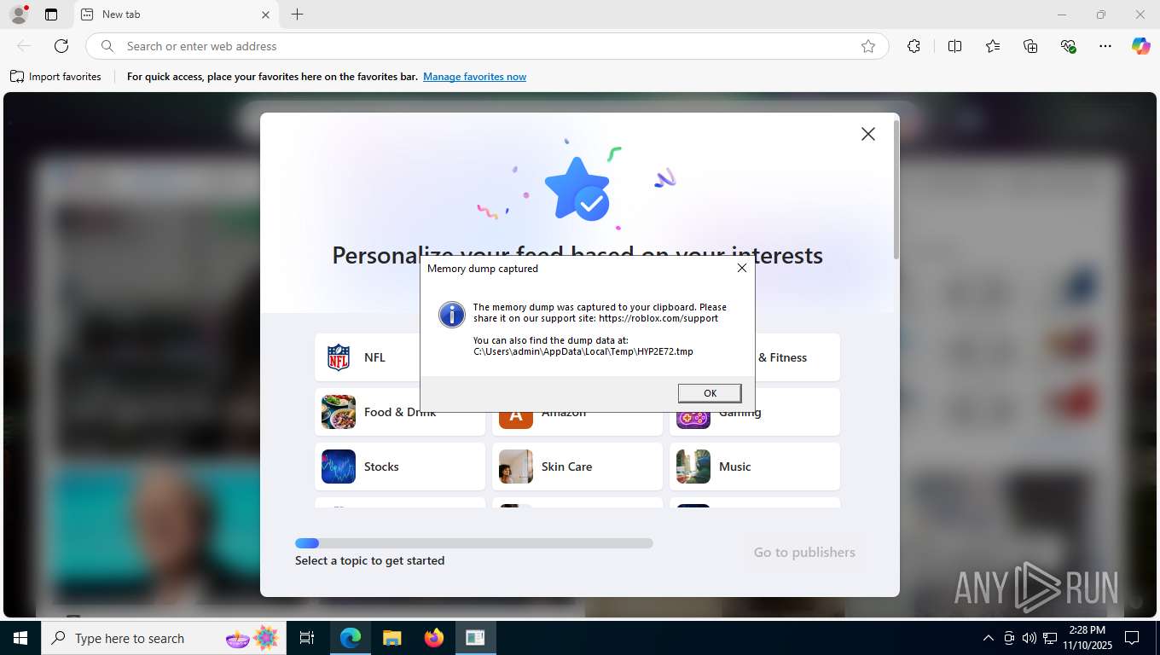The height and width of the screenshot is (655, 1160).
Task: Close the Personalize your feed panel
Action: pos(867,134)
